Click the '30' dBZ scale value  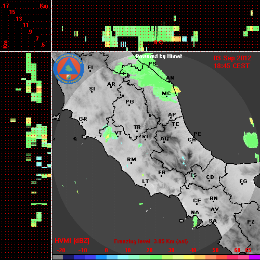pyautogui.click(x=171, y=250)
